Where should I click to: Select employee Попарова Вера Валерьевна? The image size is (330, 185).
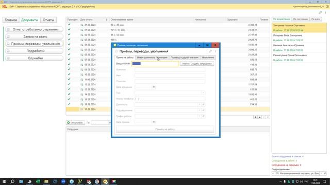(x=299, y=38)
